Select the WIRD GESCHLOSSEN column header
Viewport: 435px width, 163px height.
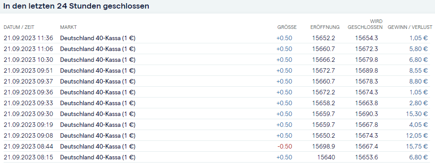coord(365,24)
